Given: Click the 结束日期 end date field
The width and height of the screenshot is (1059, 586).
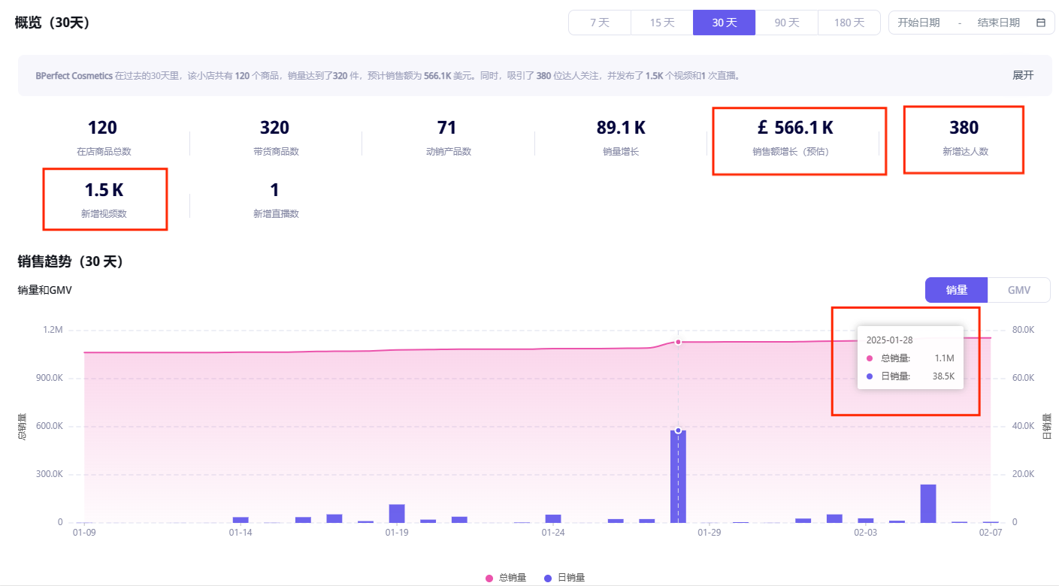Looking at the screenshot, I should tap(998, 23).
